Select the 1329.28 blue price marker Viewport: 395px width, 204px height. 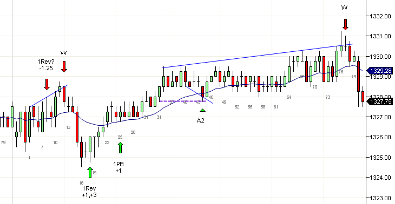(380, 71)
